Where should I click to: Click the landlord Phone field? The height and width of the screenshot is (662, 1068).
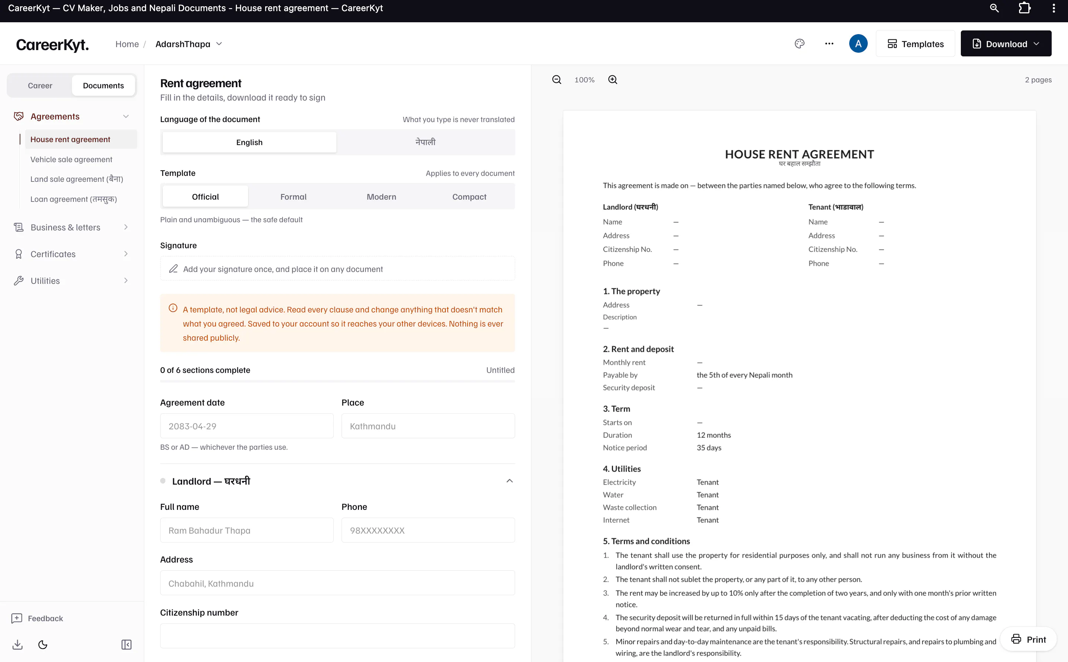pyautogui.click(x=428, y=530)
